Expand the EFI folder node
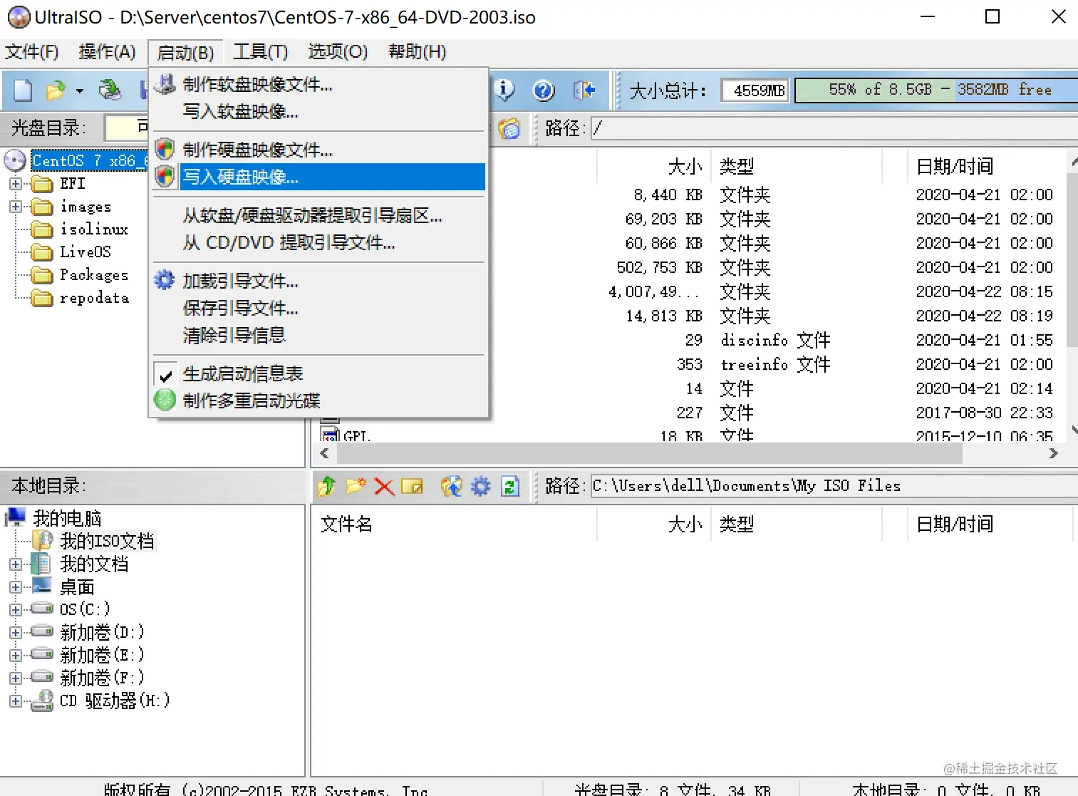 tap(16, 184)
